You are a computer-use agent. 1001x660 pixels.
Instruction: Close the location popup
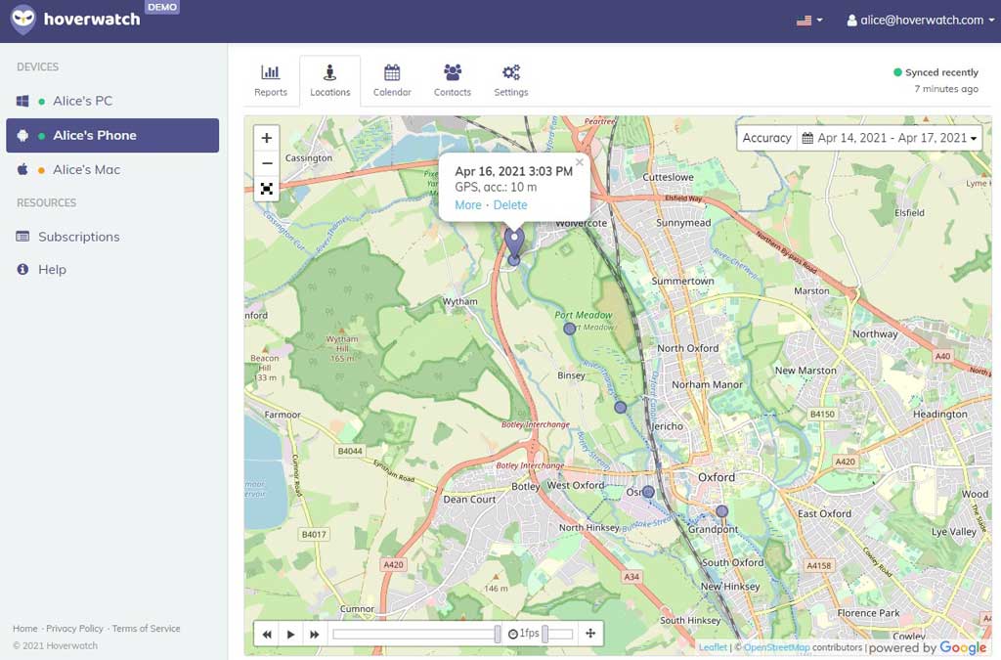[580, 162]
